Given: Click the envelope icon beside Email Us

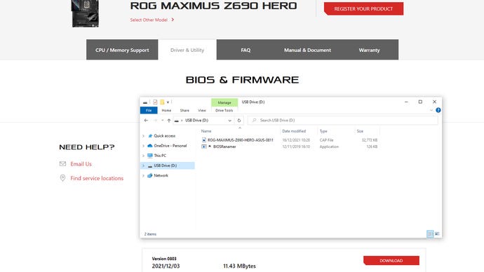Looking at the screenshot, I should coord(62,164).
